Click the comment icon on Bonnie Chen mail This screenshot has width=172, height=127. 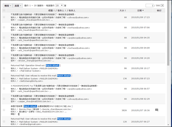pos(157,110)
